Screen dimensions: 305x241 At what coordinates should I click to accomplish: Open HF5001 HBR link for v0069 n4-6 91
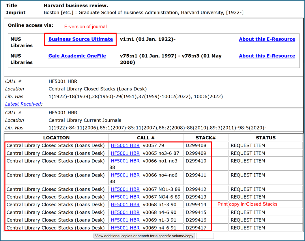point(125,228)
